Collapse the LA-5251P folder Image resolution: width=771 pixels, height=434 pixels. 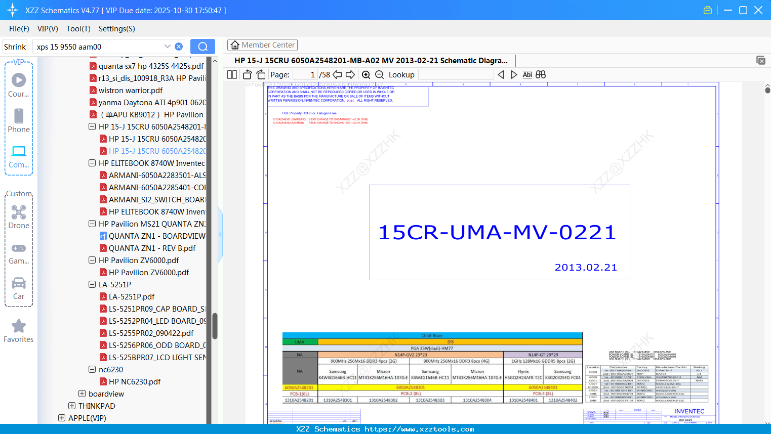click(92, 284)
